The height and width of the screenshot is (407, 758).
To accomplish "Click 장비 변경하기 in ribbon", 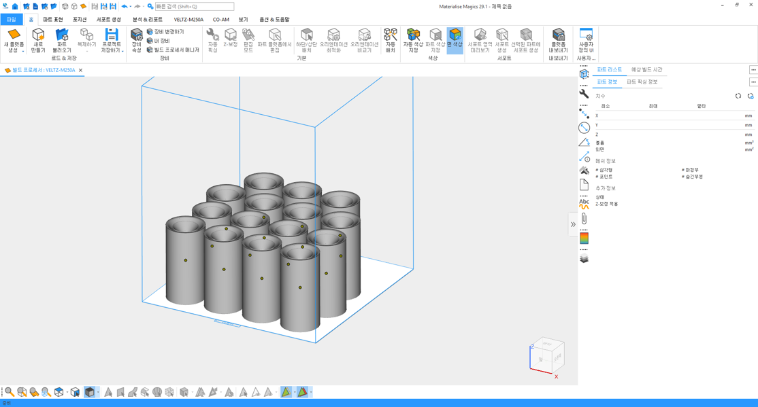I will point(165,32).
